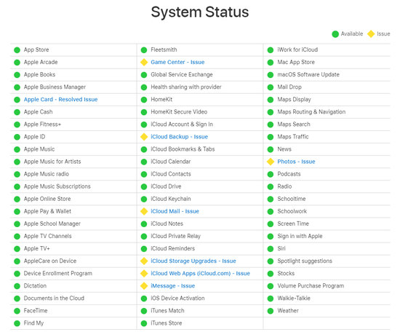Image resolution: width=400 pixels, height=332 pixels.
Task: Click the yellow Issue diamond in the legend
Action: (371, 33)
